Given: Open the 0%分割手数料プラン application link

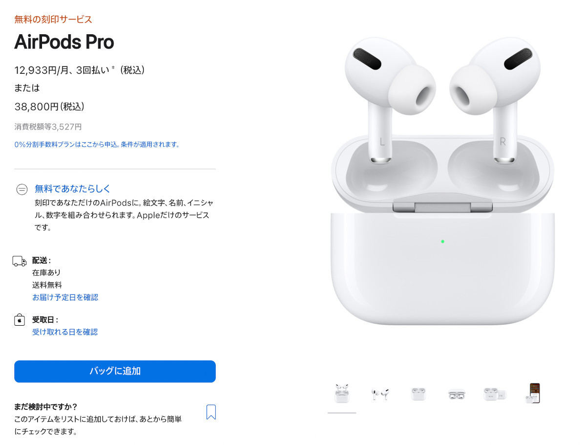Looking at the screenshot, I should [97, 145].
